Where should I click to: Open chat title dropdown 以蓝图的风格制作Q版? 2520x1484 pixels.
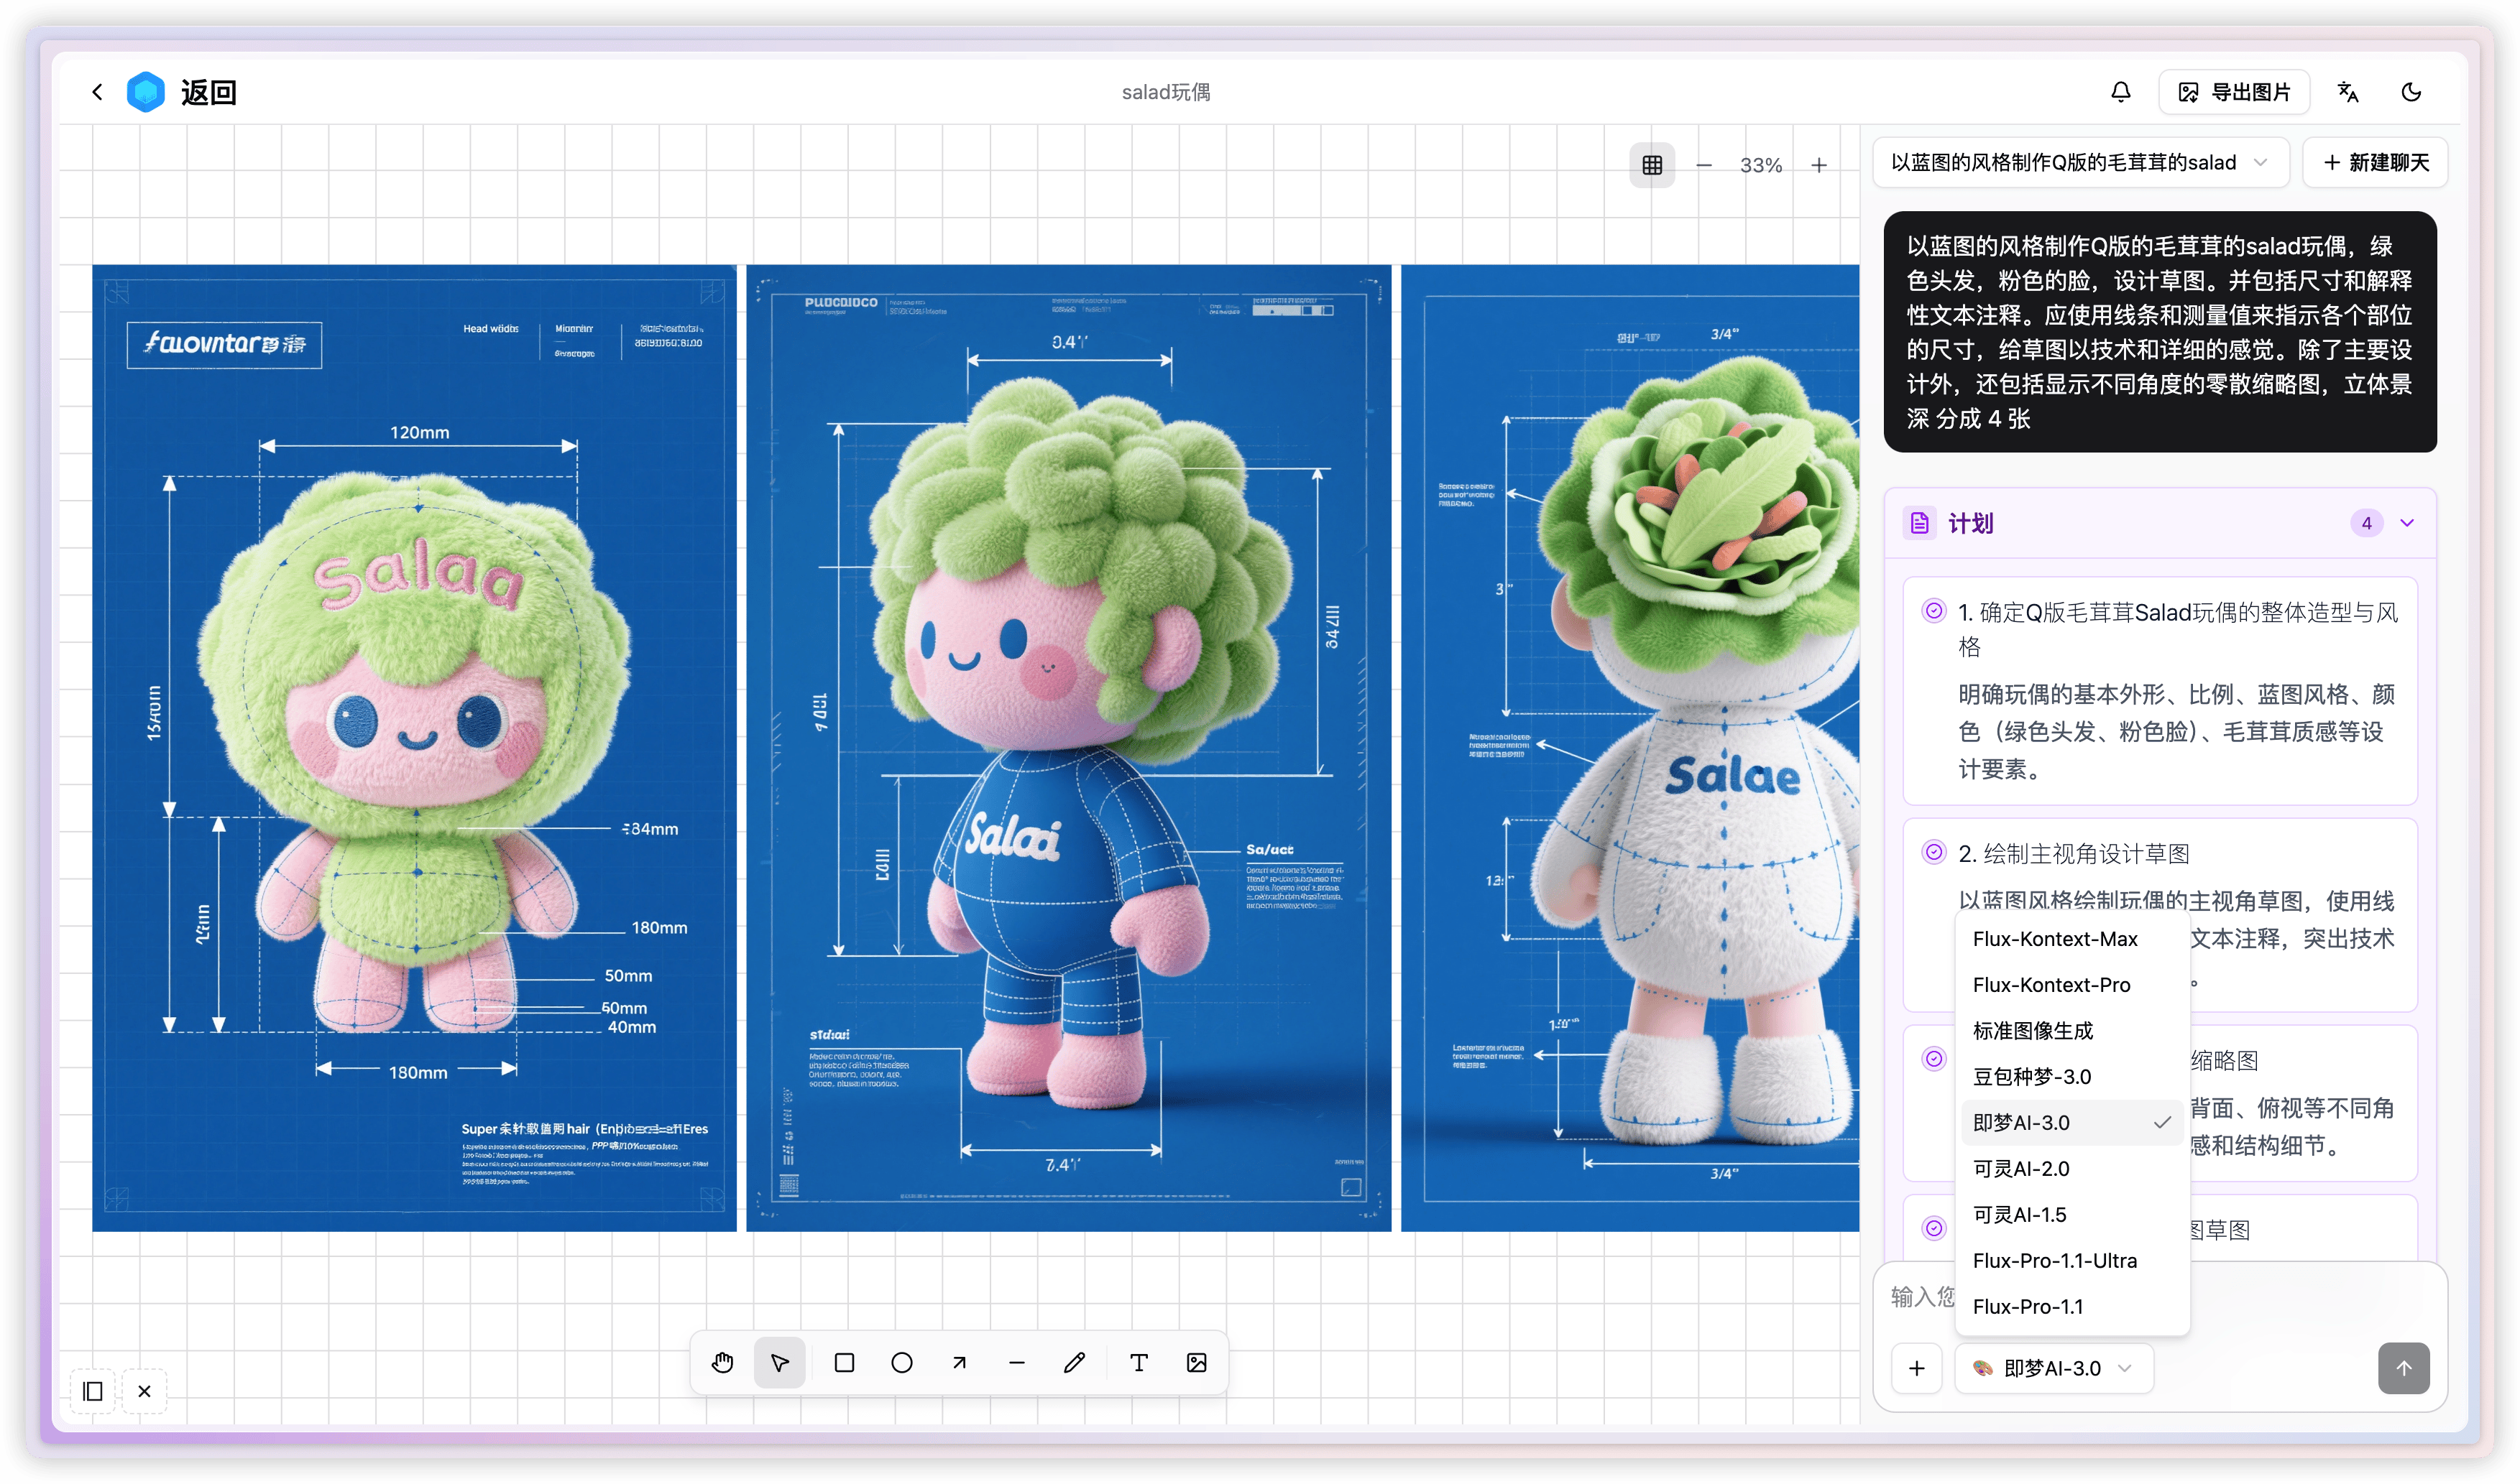[2080, 162]
